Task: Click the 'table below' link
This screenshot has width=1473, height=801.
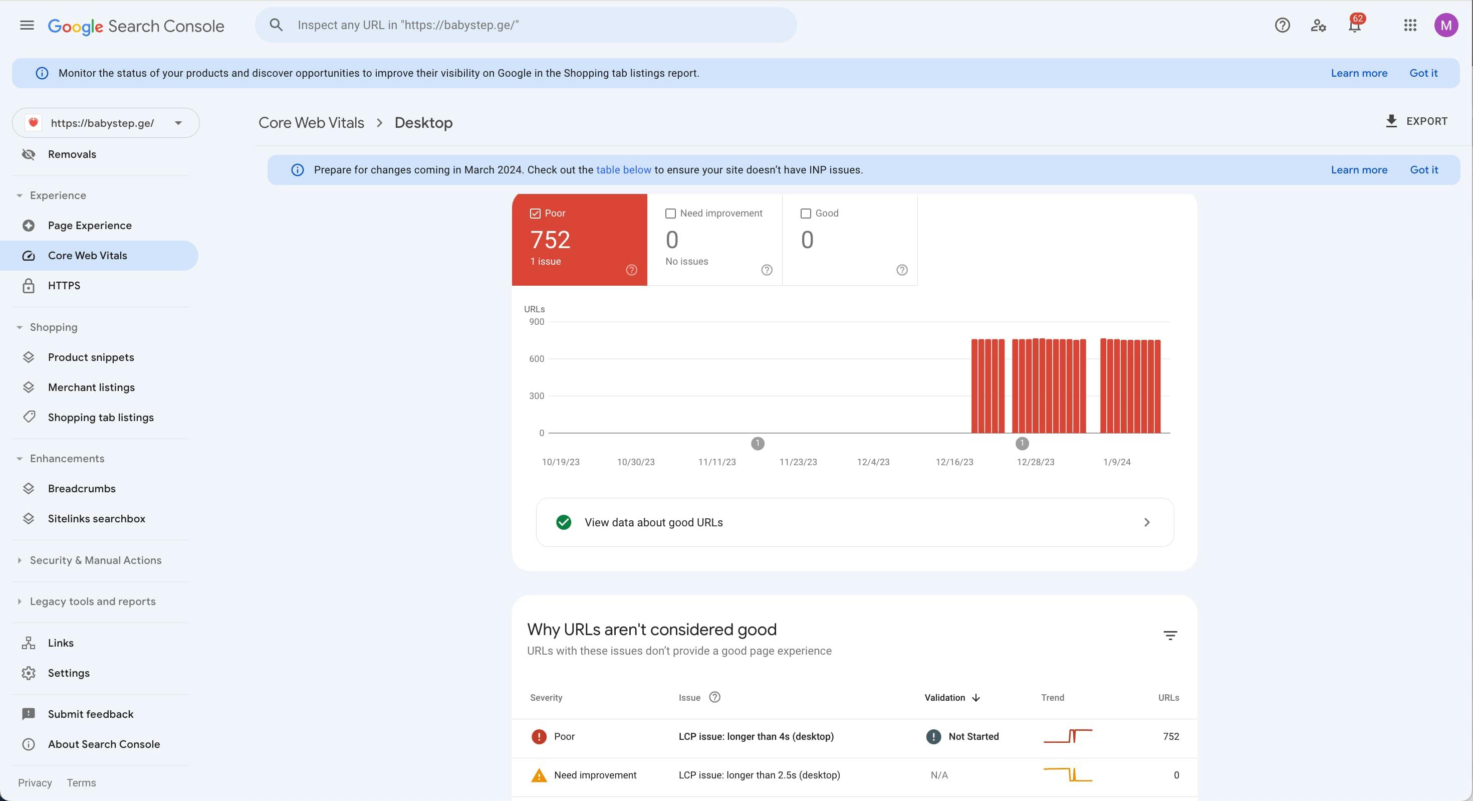Action: point(623,170)
